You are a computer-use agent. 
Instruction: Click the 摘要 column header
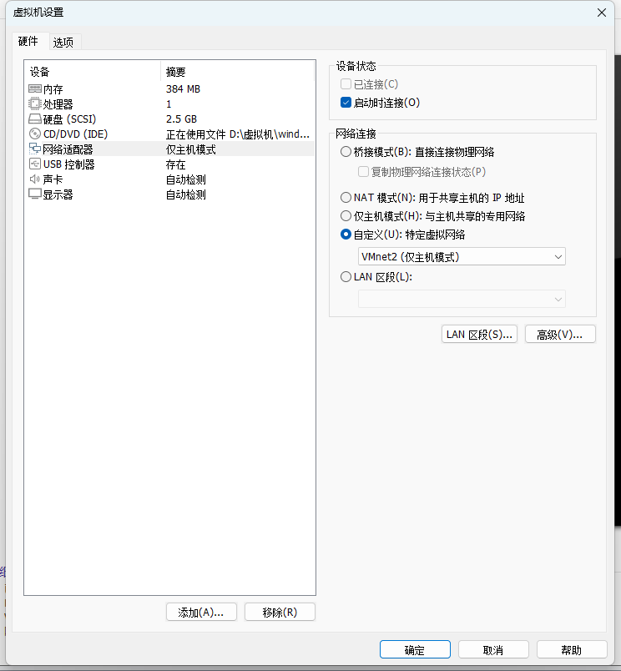(x=238, y=72)
